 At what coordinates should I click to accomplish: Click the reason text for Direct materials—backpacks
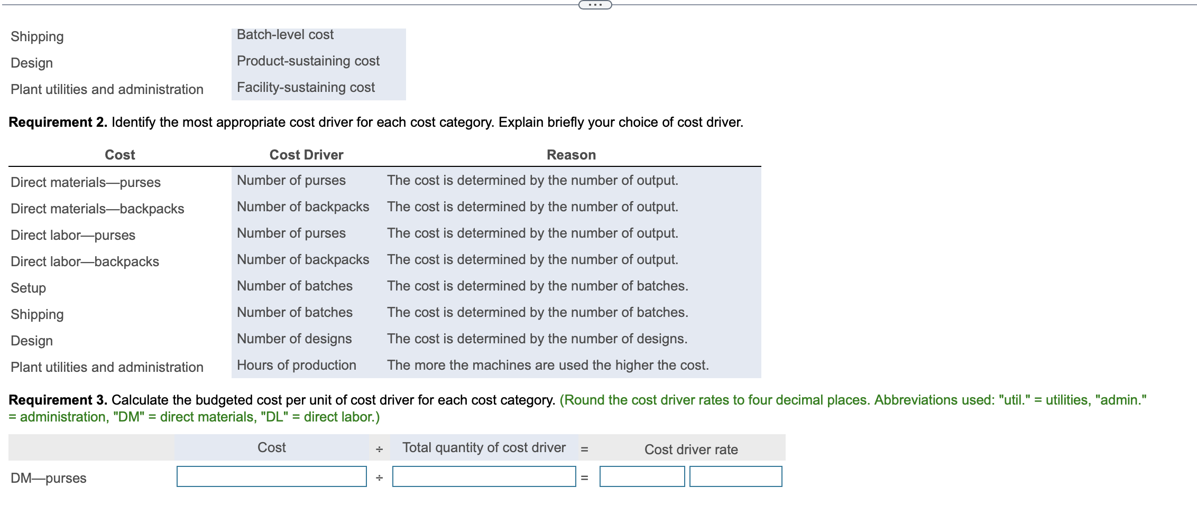[532, 207]
